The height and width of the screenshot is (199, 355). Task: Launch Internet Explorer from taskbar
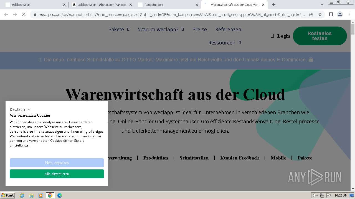[x=22, y=195]
